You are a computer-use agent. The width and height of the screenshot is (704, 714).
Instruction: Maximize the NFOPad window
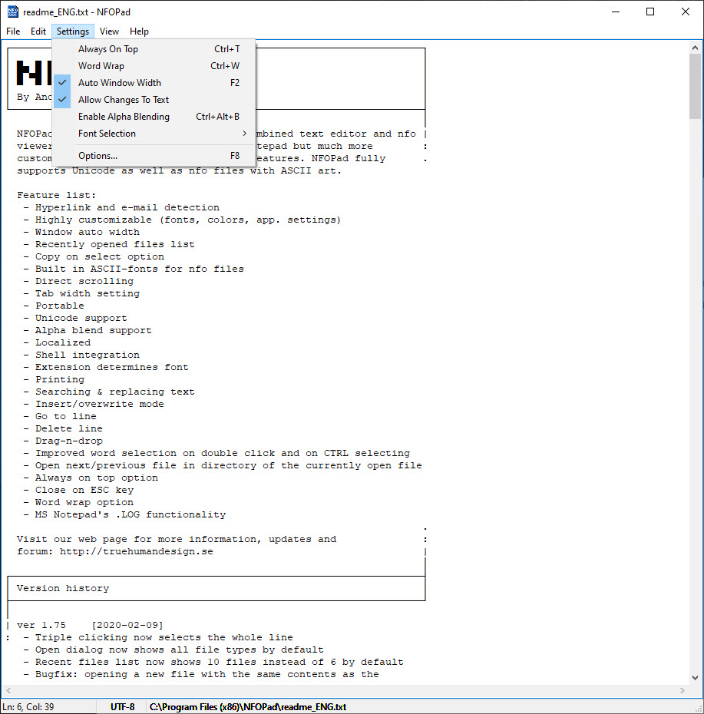(x=650, y=12)
